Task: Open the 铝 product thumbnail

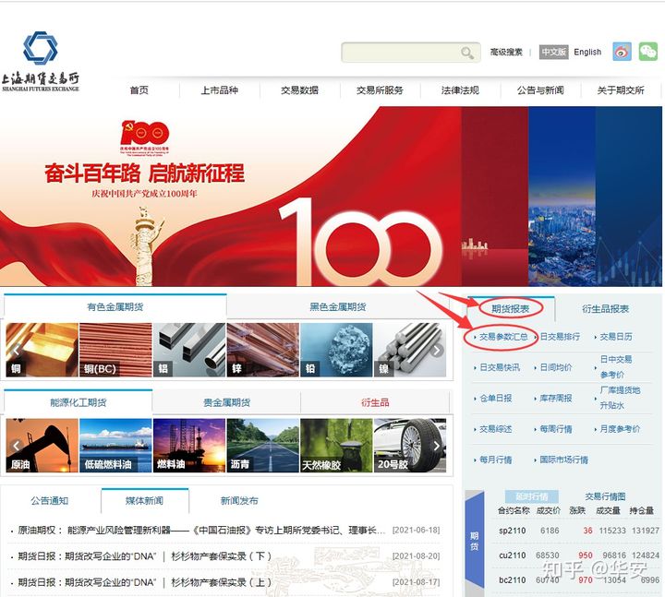Action: point(189,350)
